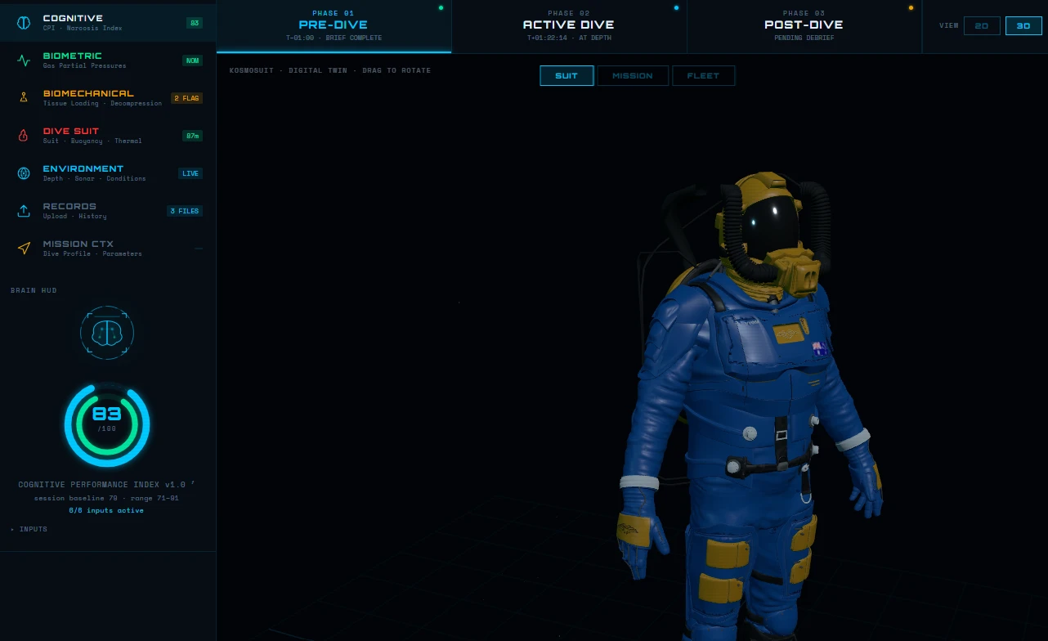
Task: Click the Biometric pulse waveform icon
Action: coord(24,61)
